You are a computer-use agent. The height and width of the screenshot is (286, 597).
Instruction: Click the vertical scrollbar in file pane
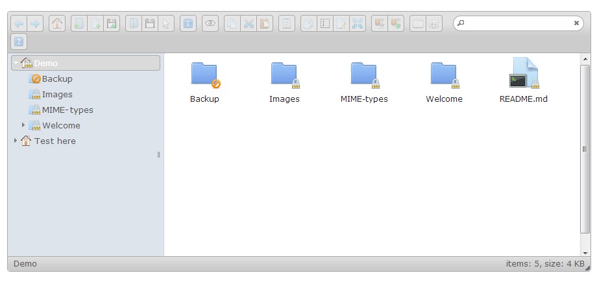coord(585,149)
